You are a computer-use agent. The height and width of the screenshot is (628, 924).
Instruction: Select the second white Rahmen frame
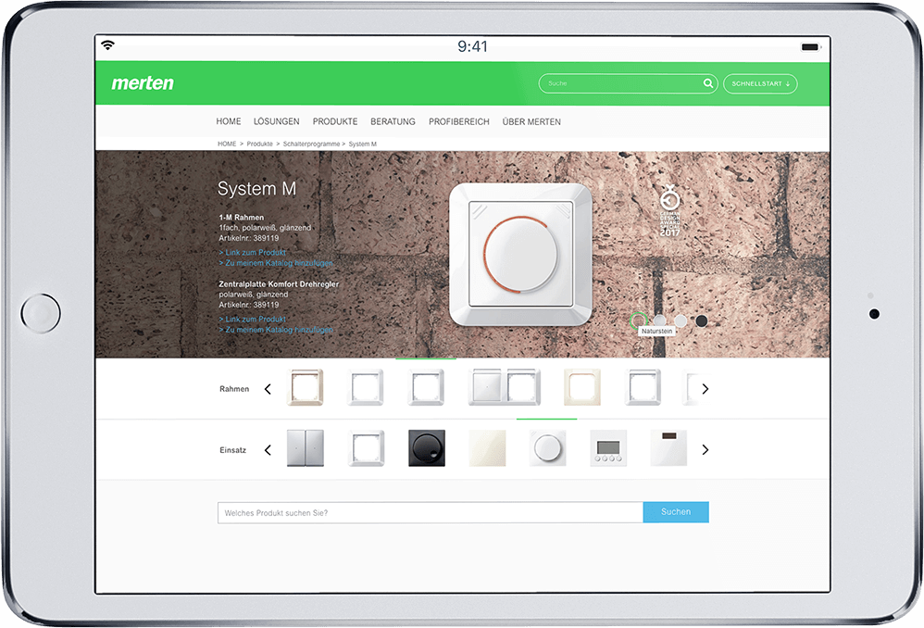(x=366, y=387)
